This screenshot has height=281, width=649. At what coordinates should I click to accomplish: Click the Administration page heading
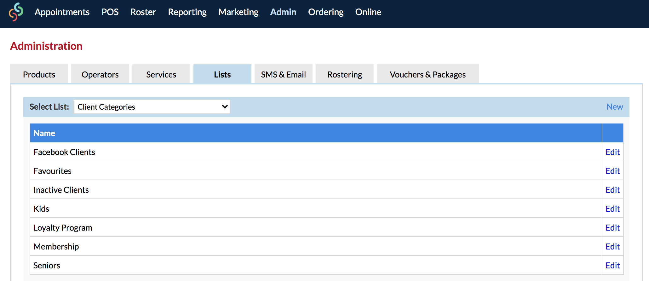[46, 46]
